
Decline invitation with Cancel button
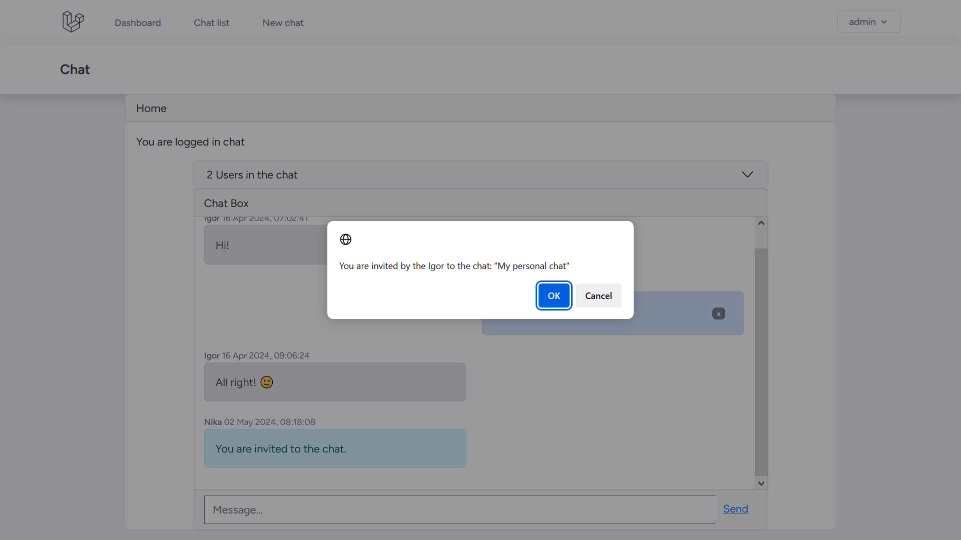598,296
